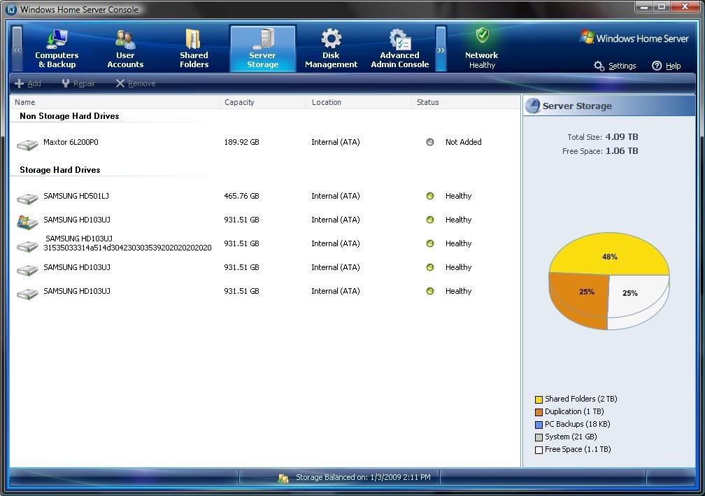Open the Disk Management tab

(x=331, y=48)
